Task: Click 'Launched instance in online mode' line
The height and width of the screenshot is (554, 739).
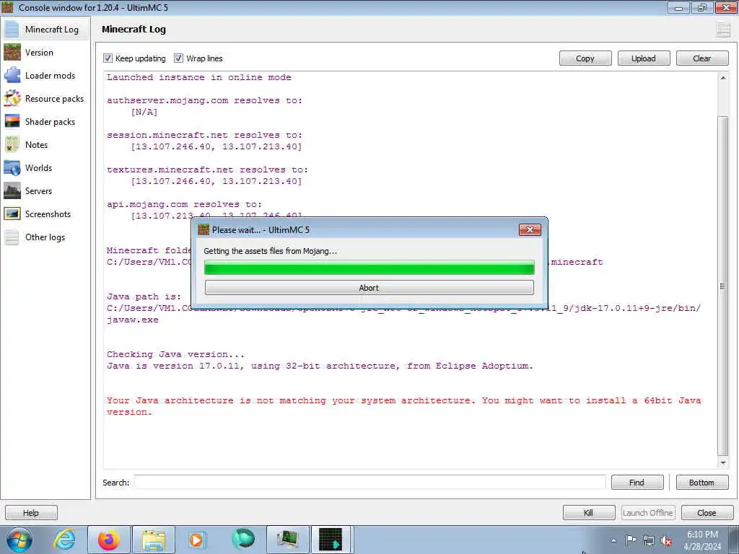Action: [199, 77]
